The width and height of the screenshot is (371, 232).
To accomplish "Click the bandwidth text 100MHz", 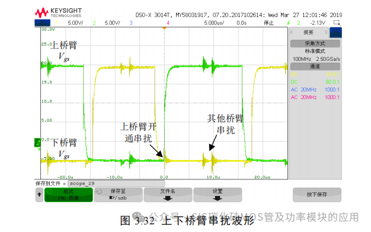I will pyautogui.click(x=302, y=59).
